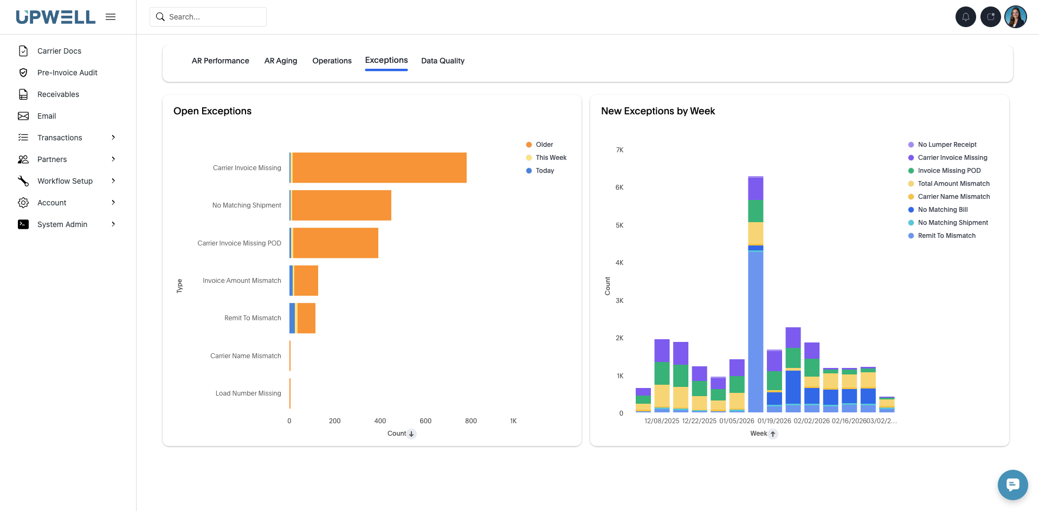Click the UPWELL logo
The height and width of the screenshot is (511, 1039).
(x=56, y=17)
